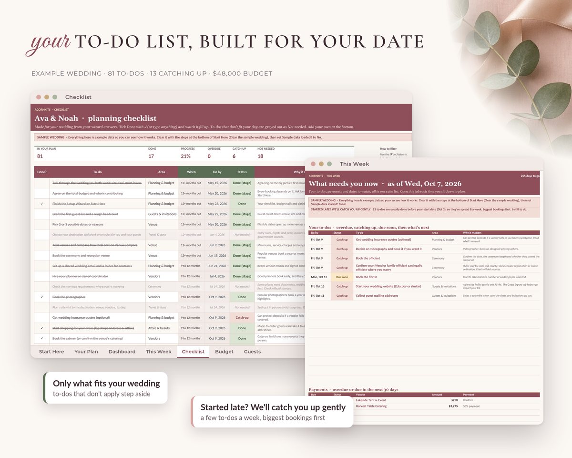Click the Jun 24, 2026 do-by date
This screenshot has height=458, width=572.
tap(217, 266)
